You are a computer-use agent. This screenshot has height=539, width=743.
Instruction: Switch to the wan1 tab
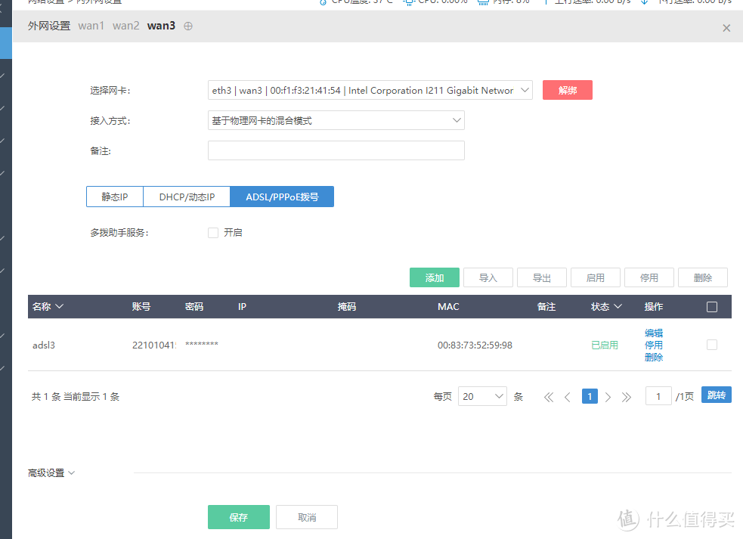click(91, 26)
